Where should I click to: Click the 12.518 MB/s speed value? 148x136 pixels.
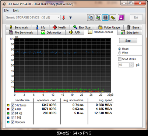pyautogui.click(x=103, y=113)
